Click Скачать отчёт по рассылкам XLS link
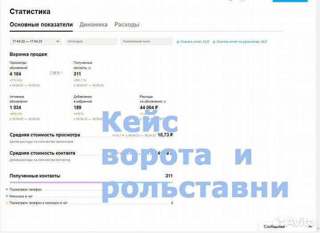Viewport: 320px width, 233px height. point(242,42)
